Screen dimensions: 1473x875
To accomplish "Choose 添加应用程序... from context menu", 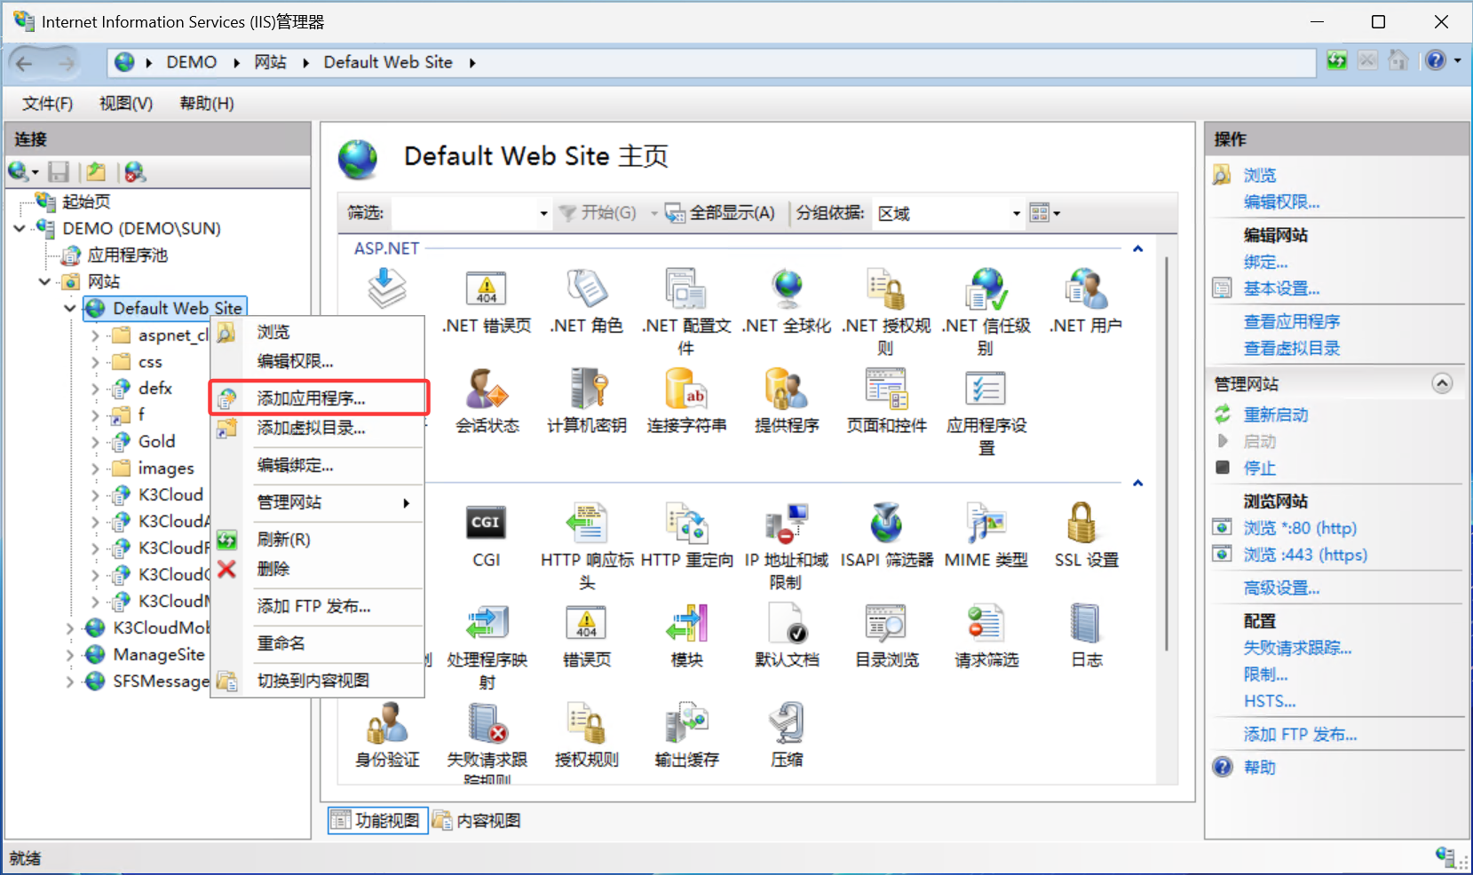I will point(319,398).
